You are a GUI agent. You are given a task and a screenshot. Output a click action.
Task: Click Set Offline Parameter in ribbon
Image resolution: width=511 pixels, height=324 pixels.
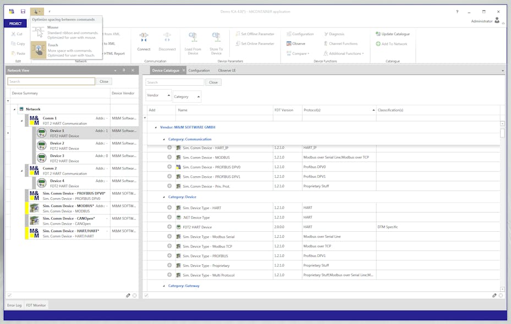click(255, 34)
